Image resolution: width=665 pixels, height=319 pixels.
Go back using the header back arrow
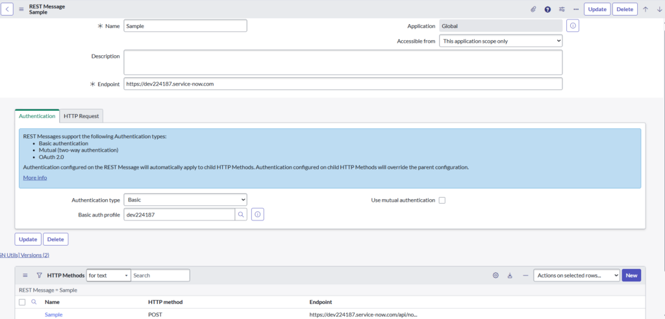[7, 9]
